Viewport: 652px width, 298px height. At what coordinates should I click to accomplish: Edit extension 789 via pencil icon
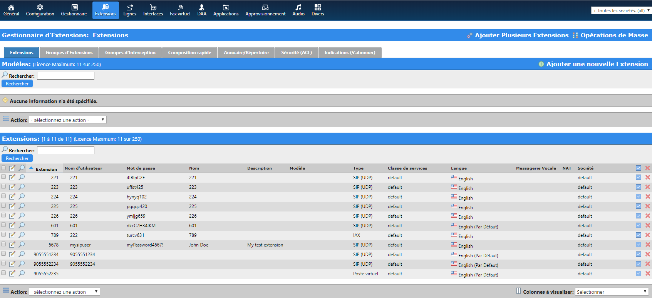(x=12, y=235)
